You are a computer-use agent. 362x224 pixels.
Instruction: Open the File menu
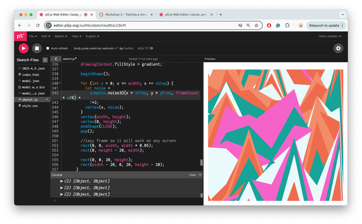[33, 36]
